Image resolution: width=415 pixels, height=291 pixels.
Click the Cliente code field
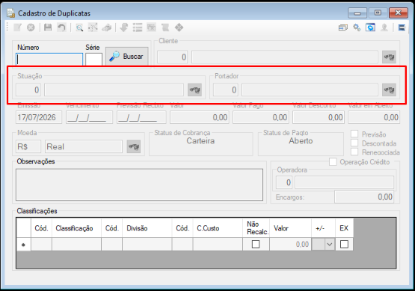click(172, 57)
